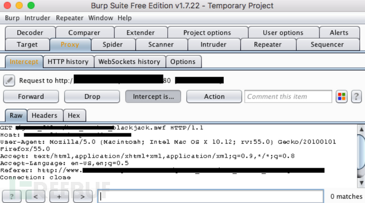365x203 pixels.
Task: Open the Action menu button
Action: point(214,96)
